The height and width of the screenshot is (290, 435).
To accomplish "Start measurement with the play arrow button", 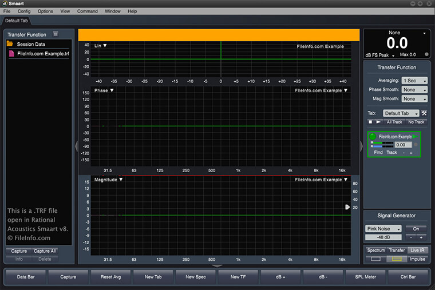I will click(378, 122).
